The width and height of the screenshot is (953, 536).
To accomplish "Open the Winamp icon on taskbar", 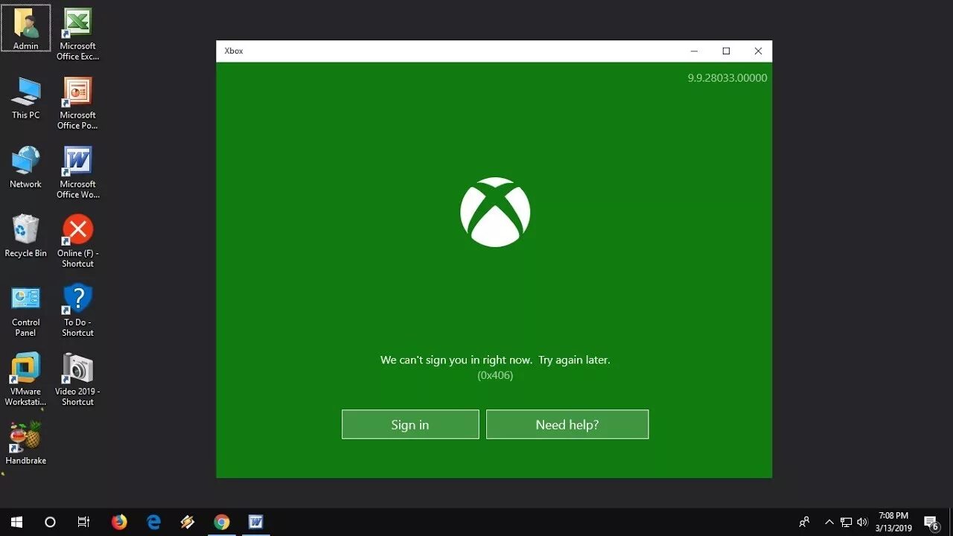I will click(188, 522).
